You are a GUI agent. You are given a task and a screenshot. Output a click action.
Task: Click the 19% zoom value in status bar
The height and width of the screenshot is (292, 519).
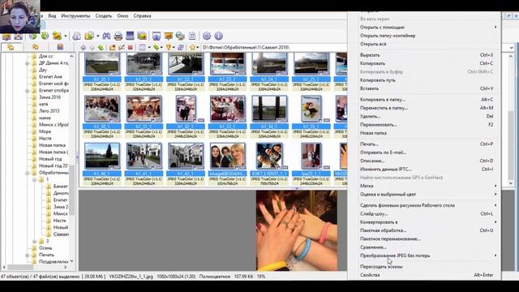(261, 277)
